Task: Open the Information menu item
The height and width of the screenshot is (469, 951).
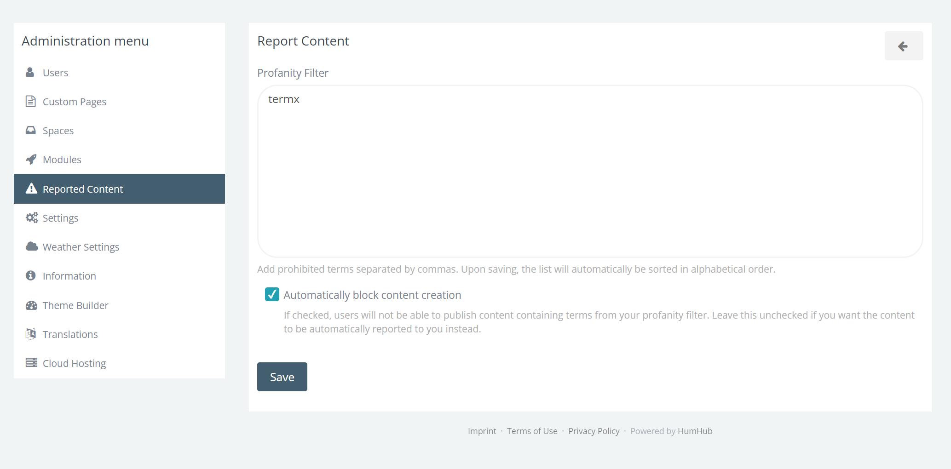Action: 69,276
